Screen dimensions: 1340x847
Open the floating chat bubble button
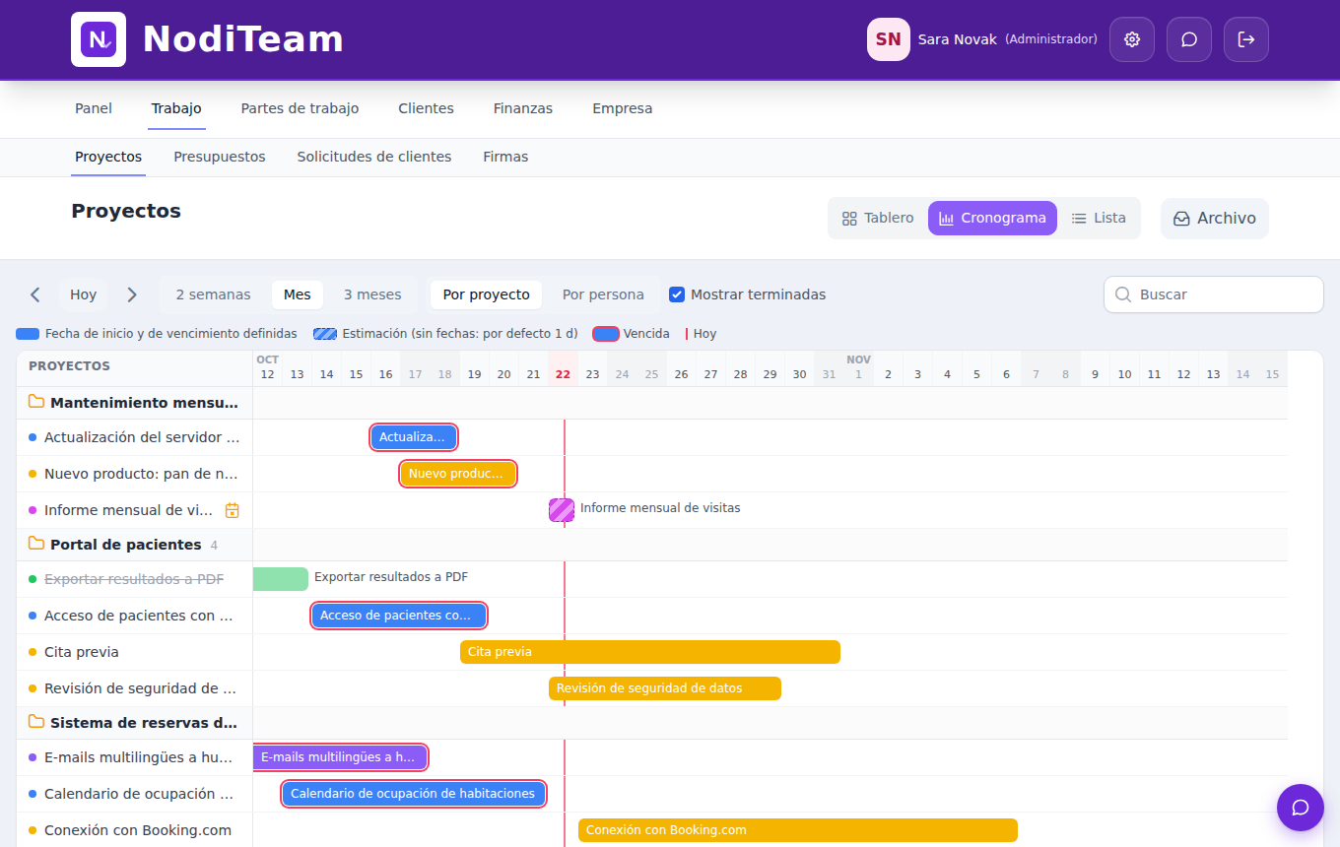[x=1301, y=808]
